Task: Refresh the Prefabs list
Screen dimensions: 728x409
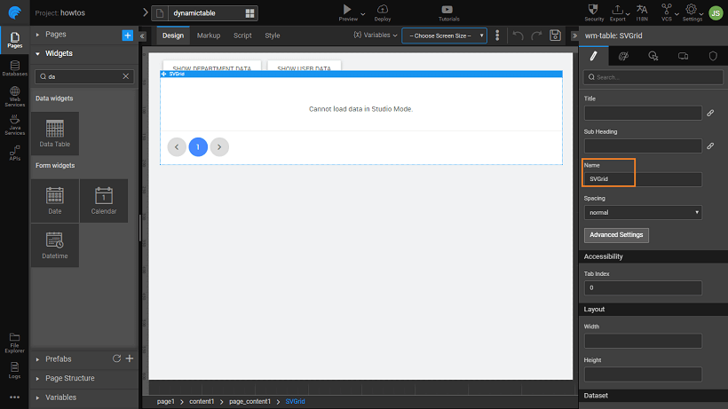Action: point(116,358)
